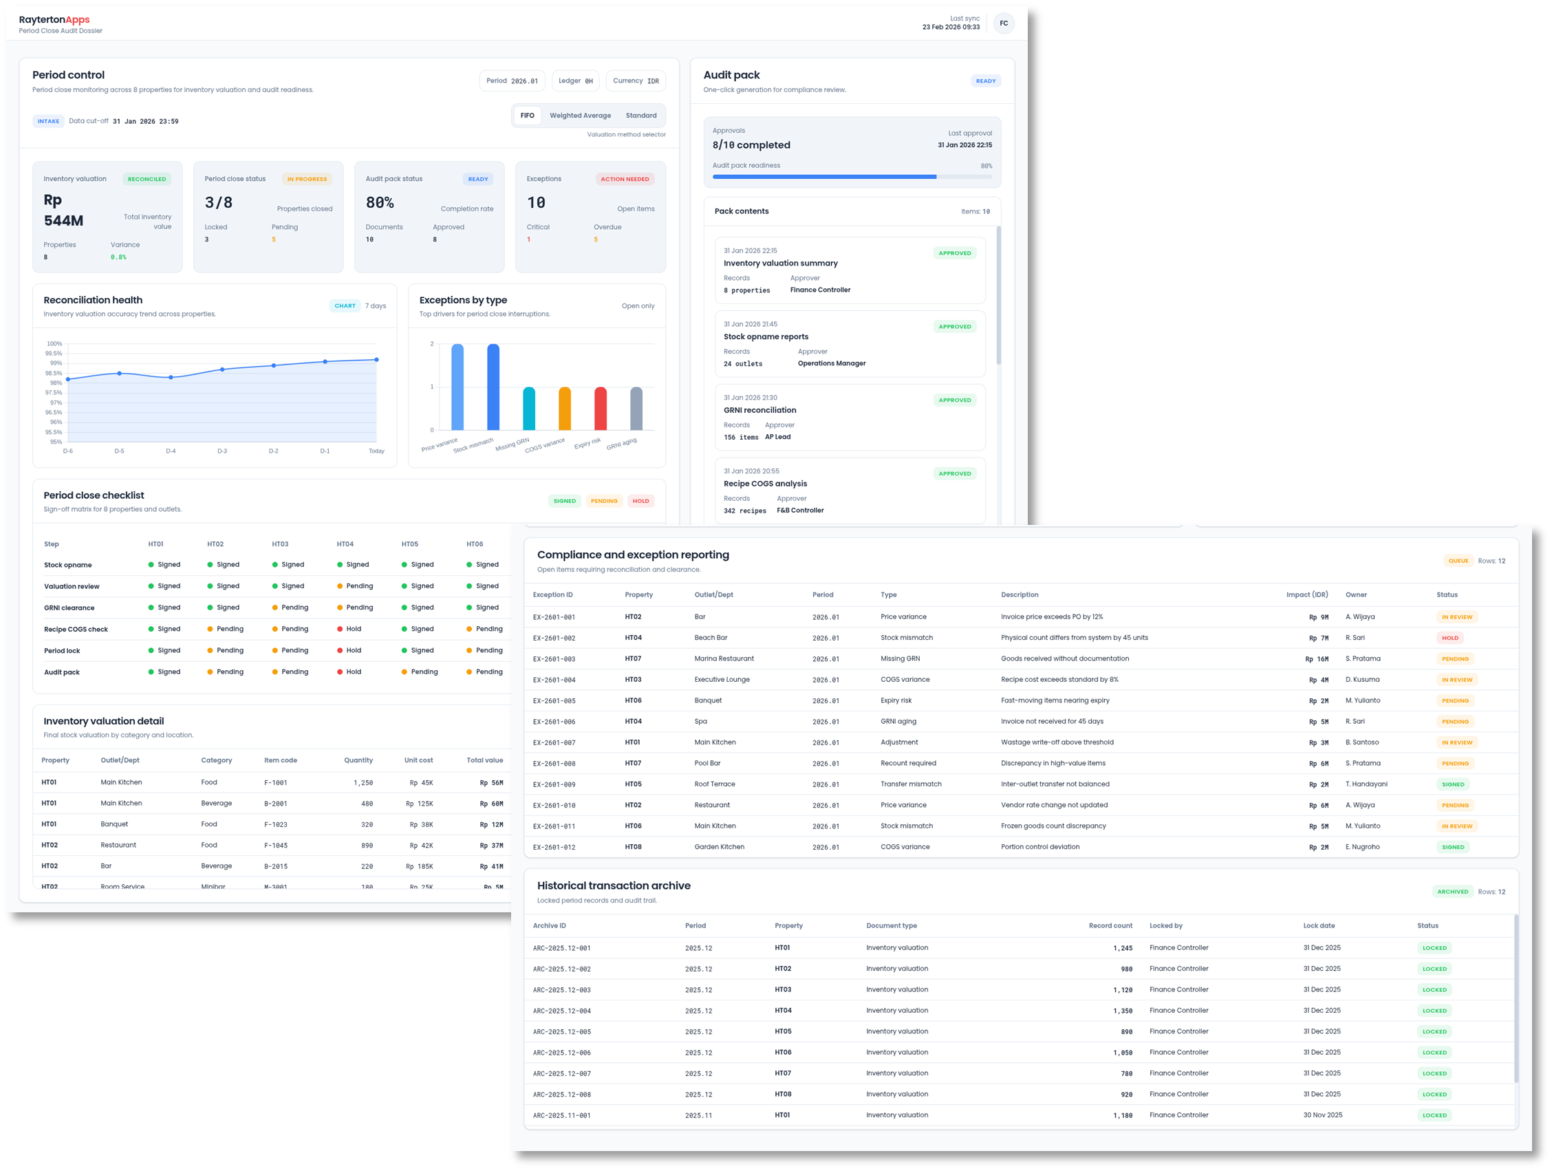Click the audit pack readiness progress bar
The image size is (1552, 1171).
click(x=851, y=177)
